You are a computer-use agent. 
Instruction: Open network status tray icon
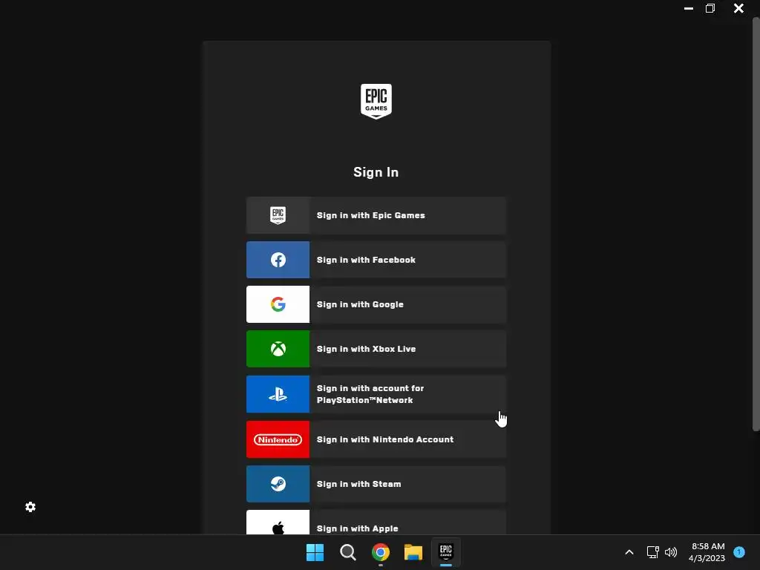pos(653,552)
